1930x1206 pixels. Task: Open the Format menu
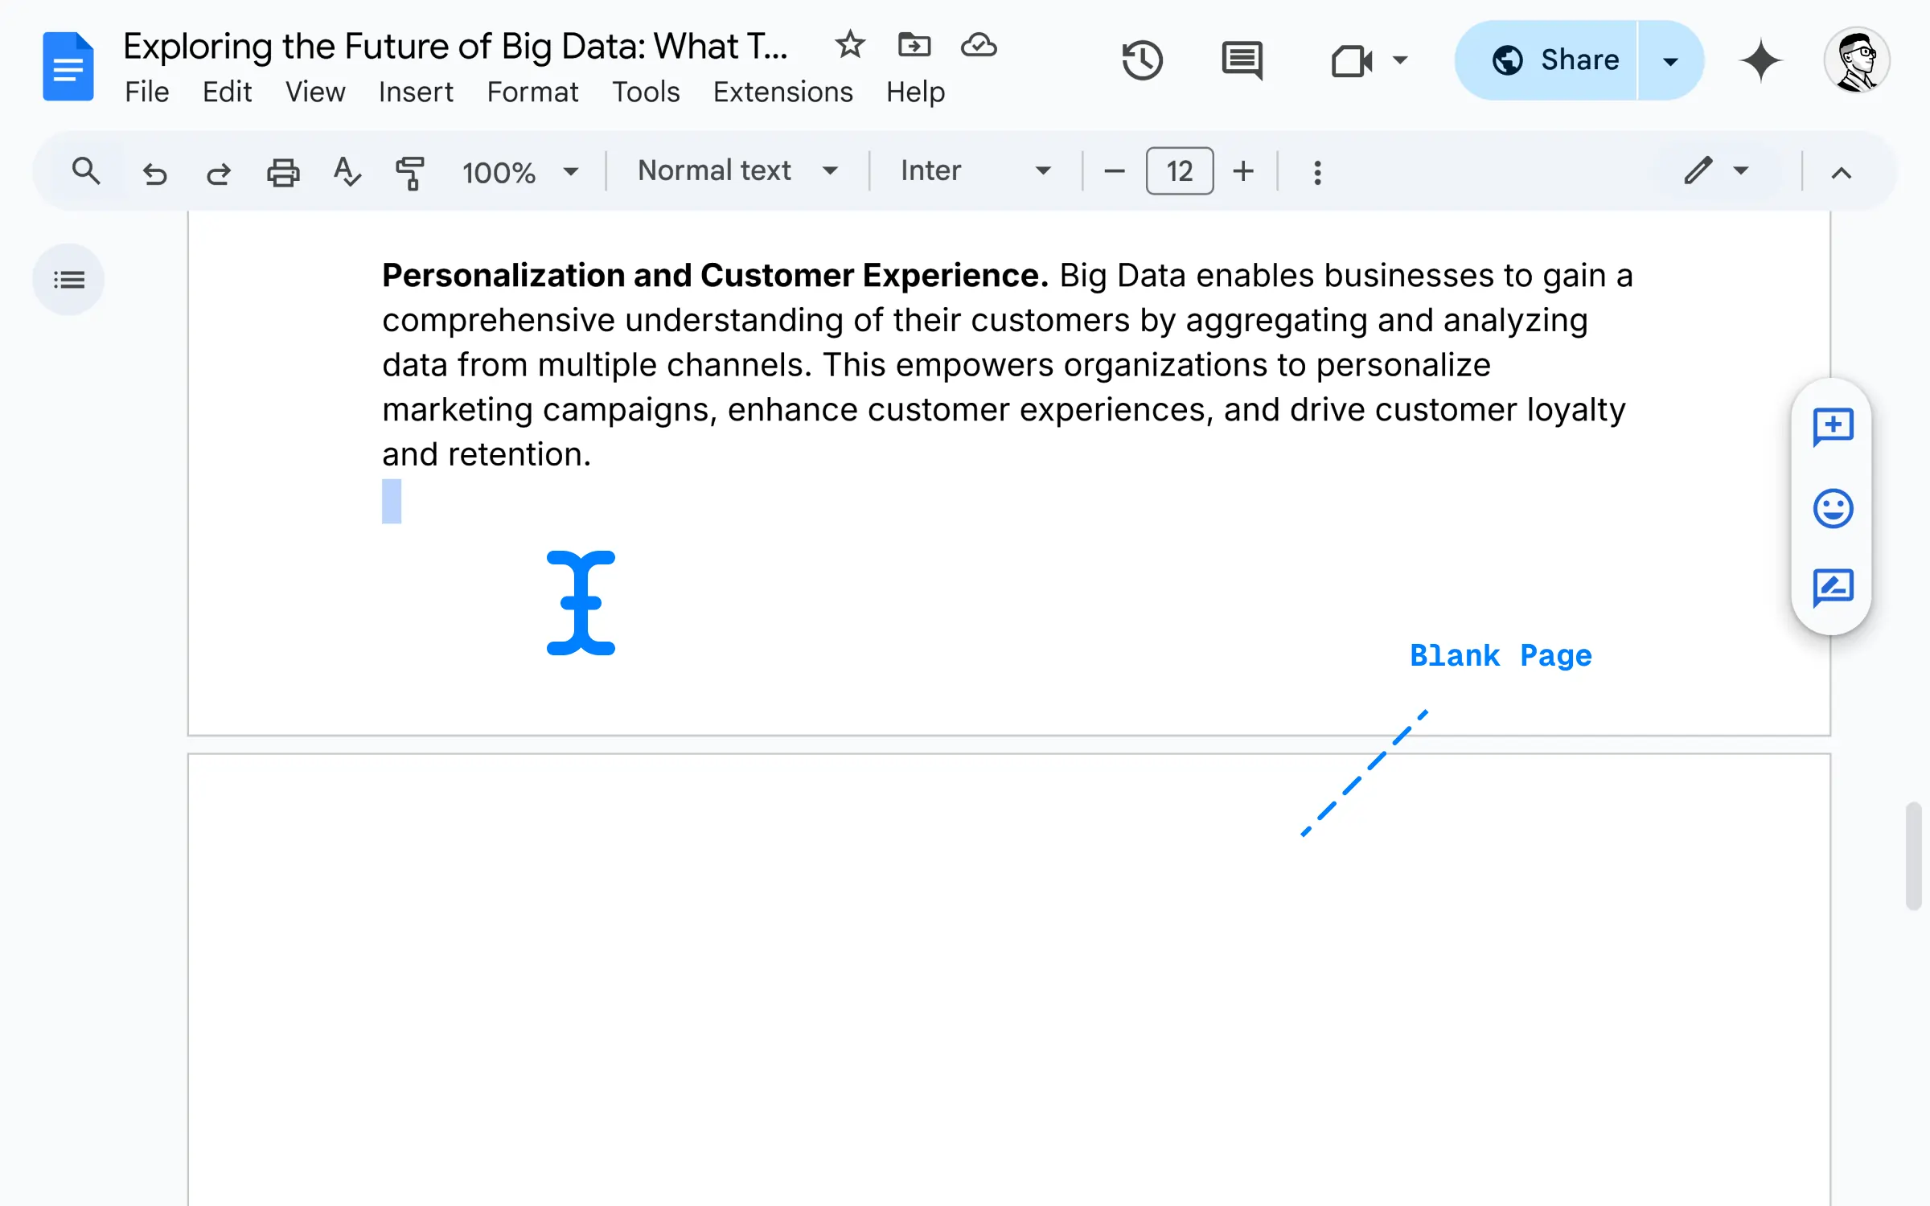coord(532,92)
